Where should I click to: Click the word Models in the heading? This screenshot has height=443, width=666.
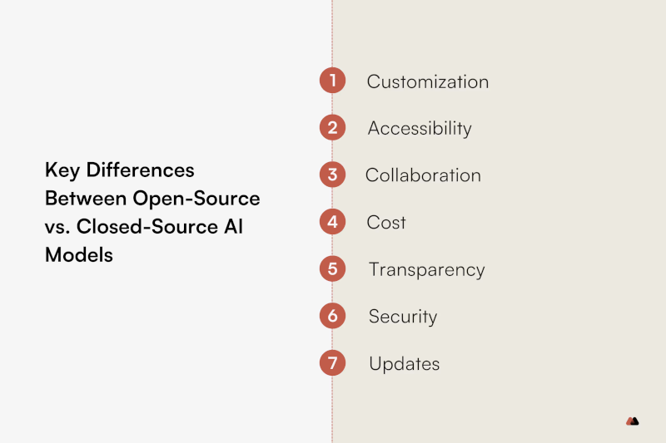79,255
